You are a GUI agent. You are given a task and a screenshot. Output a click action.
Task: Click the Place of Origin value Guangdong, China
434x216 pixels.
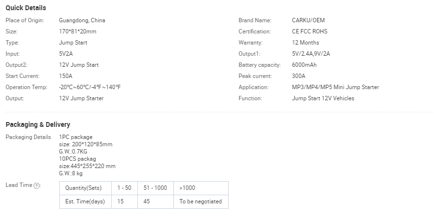pos(82,20)
